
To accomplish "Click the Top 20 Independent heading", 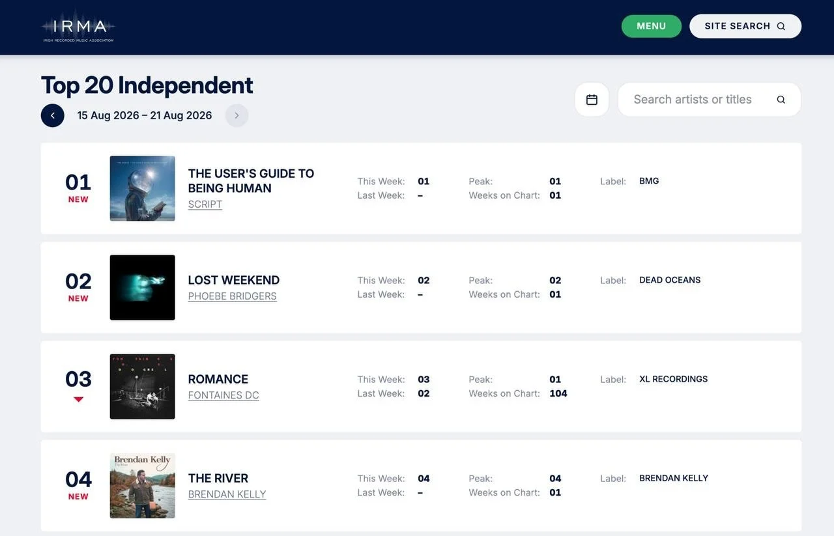I will (x=147, y=85).
